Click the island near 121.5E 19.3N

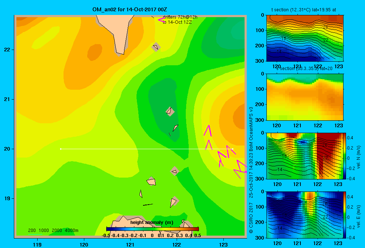pos(151,181)
